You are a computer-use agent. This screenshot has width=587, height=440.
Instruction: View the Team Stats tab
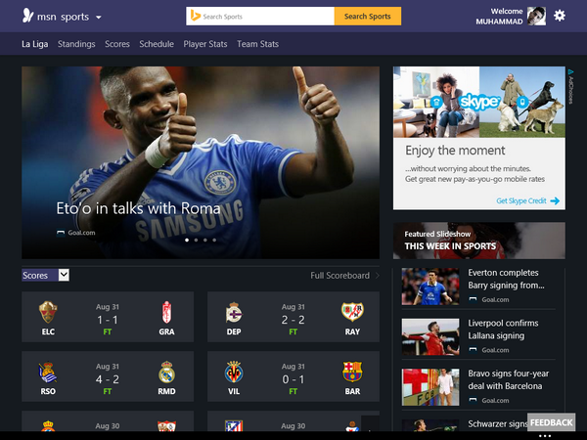pyautogui.click(x=257, y=44)
